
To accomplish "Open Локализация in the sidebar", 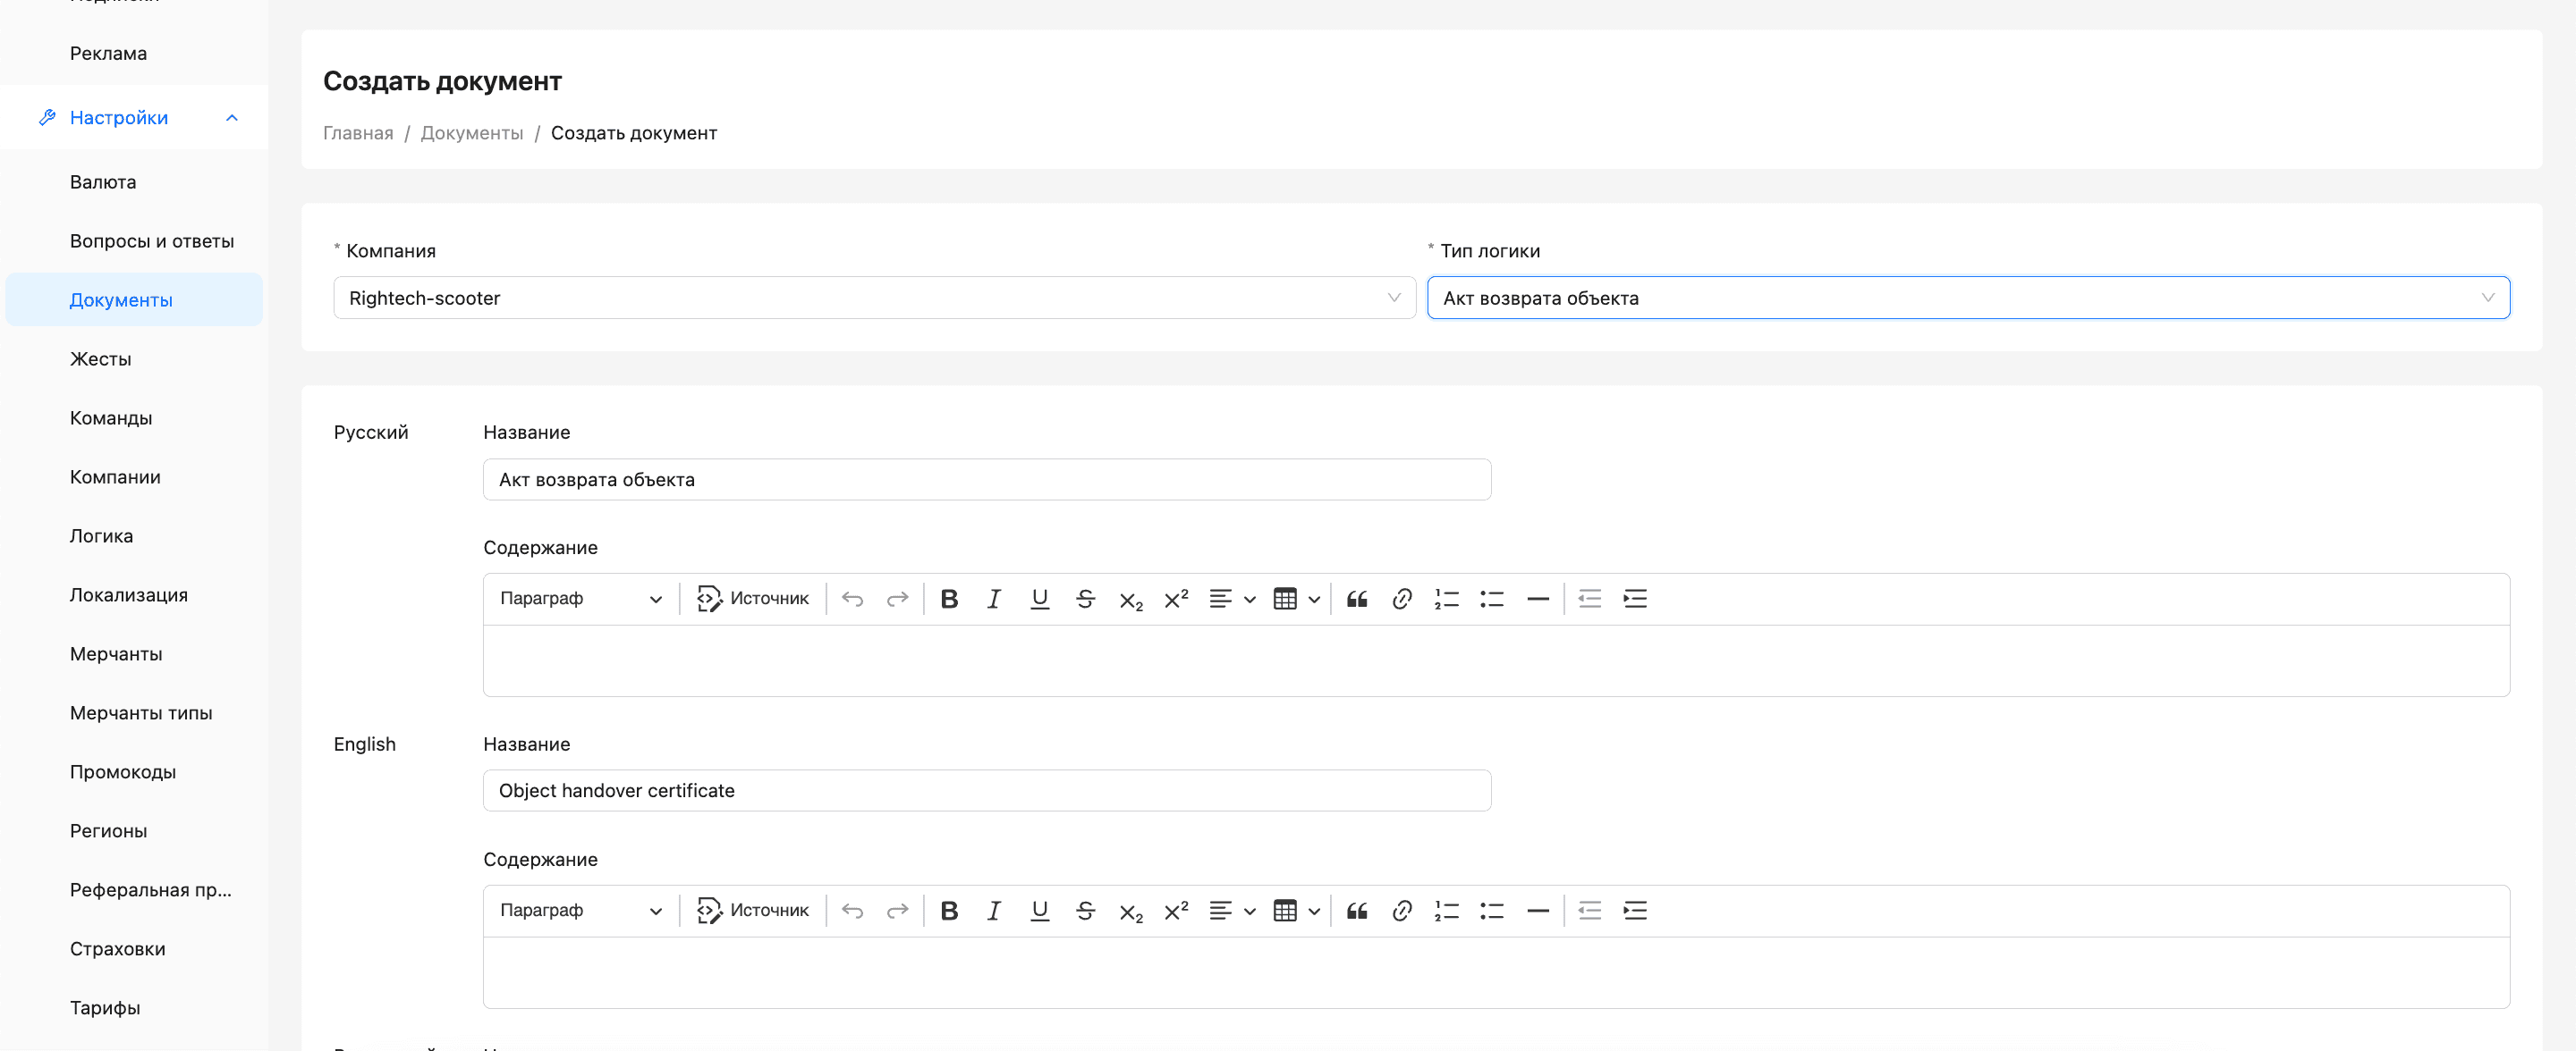I will (129, 594).
